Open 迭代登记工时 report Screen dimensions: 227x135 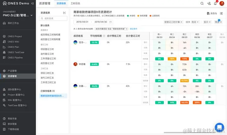coord(47,54)
